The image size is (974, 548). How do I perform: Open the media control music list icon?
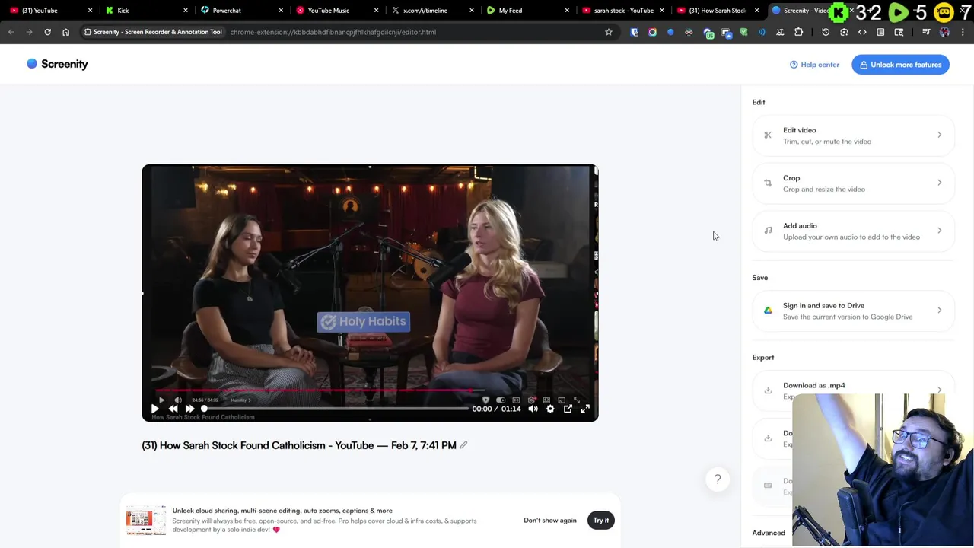click(x=926, y=32)
